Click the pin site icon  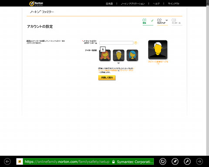tap(175, 161)
